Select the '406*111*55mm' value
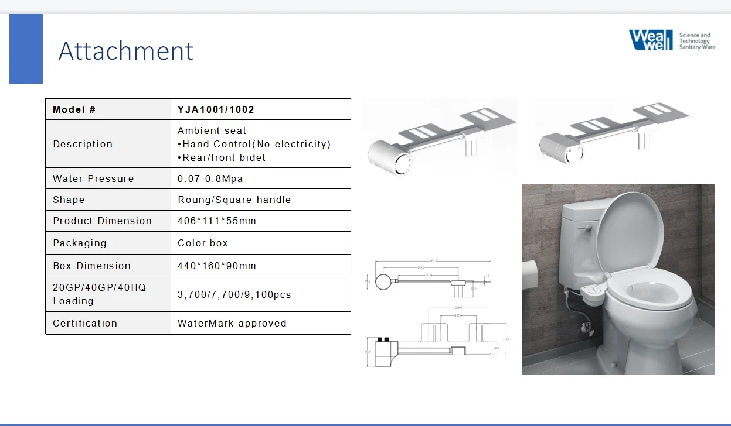The height and width of the screenshot is (426, 731). (x=217, y=221)
